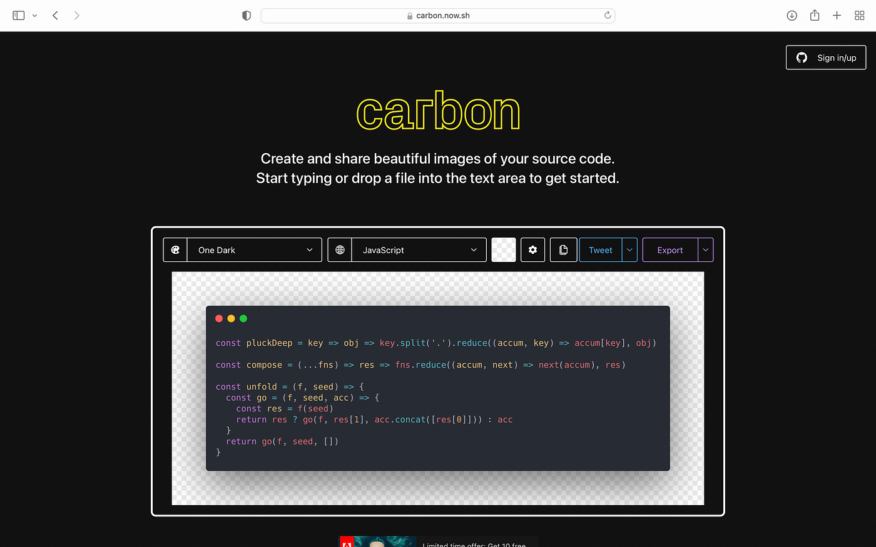This screenshot has height=547, width=876.
Task: Click the language globe icon
Action: (340, 250)
